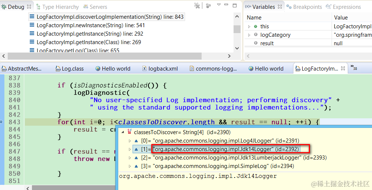Click the Debug view toolbar icon beside the separator
This screenshot has width=372, height=190.
coord(208,6)
